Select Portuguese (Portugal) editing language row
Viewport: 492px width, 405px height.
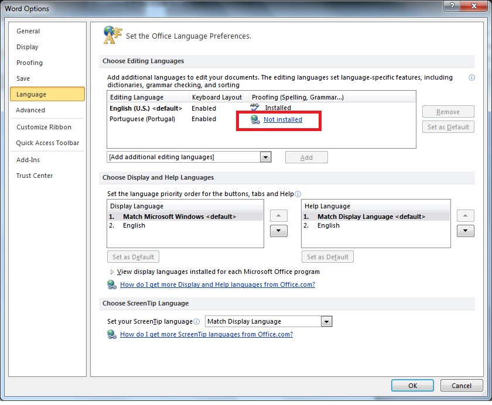tap(261, 119)
